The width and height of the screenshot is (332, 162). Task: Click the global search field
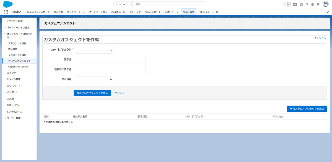point(167,4)
